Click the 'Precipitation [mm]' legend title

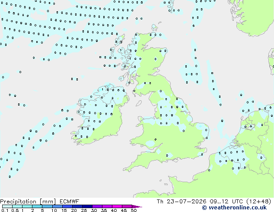point(28,202)
